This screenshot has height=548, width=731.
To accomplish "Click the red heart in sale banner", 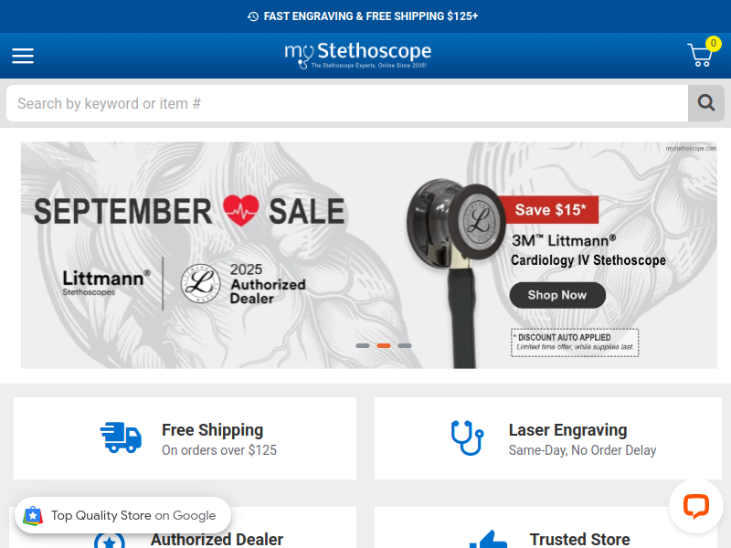I will tap(240, 210).
